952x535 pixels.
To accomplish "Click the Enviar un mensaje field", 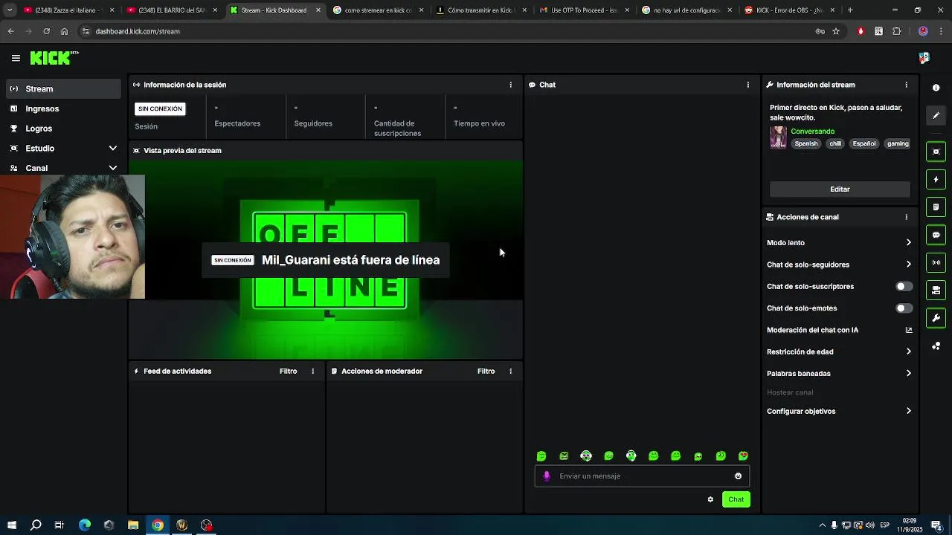I will (x=642, y=476).
